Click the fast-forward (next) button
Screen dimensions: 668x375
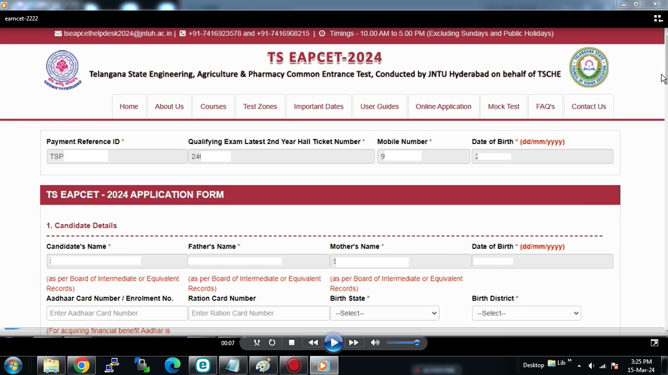(x=354, y=343)
